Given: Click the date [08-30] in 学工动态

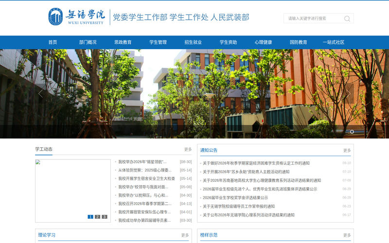Looking at the screenshot, I should pyautogui.click(x=186, y=162).
